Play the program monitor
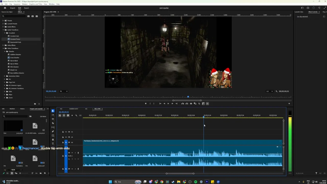Viewport: 327px width, 184px height. pos(168,103)
